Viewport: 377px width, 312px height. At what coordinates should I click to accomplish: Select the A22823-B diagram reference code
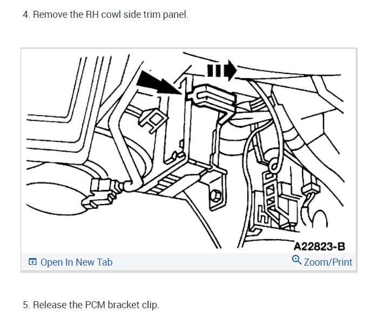[319, 246]
